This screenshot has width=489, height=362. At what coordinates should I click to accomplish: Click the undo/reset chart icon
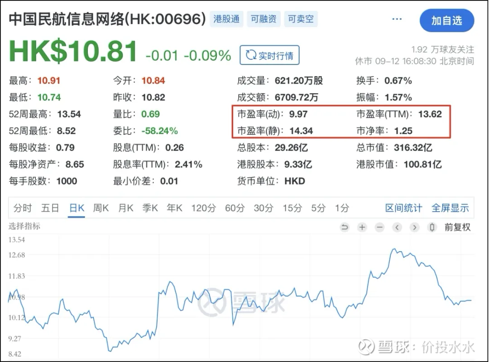click(345, 227)
